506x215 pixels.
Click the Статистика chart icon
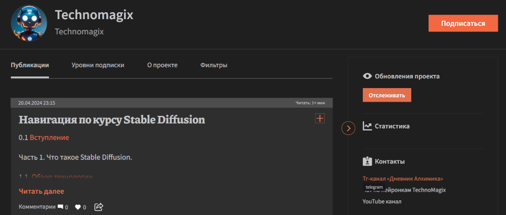(367, 126)
